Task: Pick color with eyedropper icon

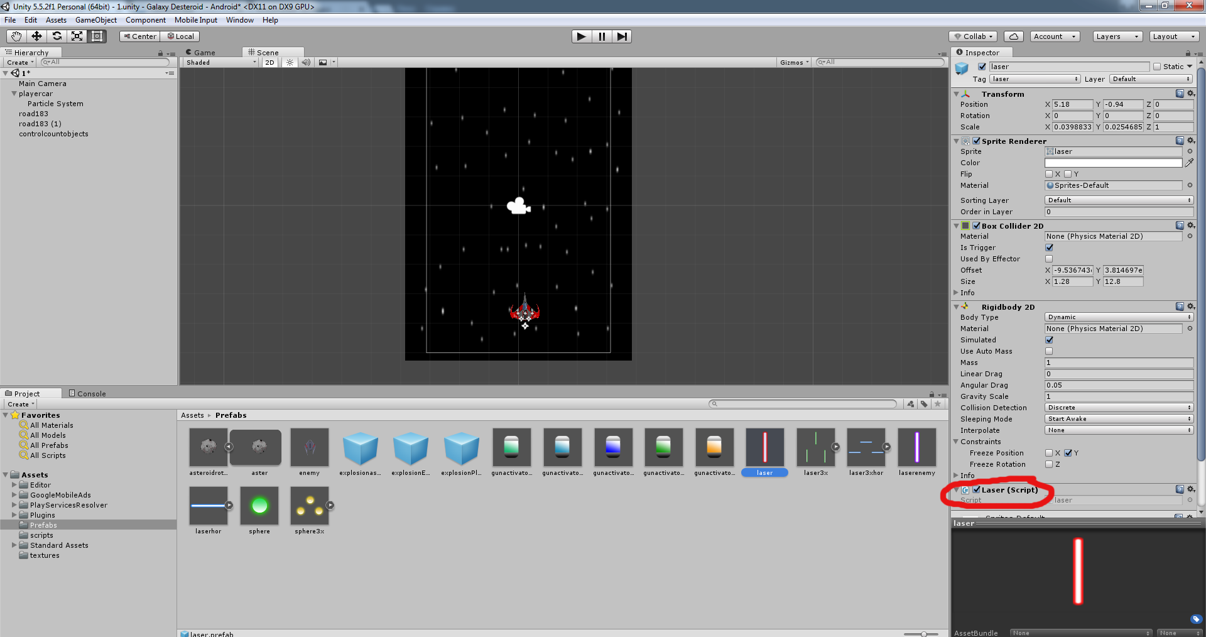Action: pos(1189,163)
